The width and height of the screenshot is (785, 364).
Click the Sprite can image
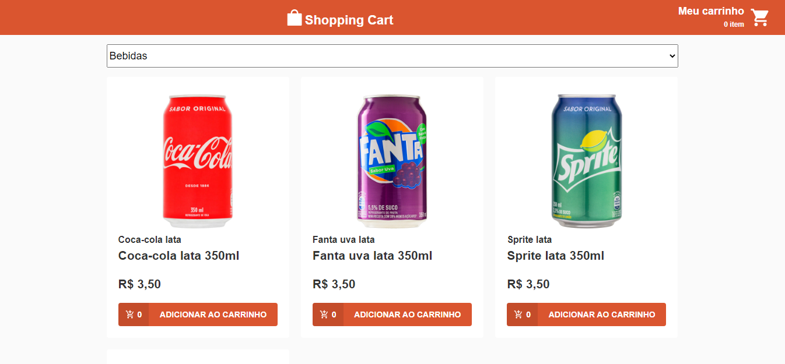click(586, 161)
